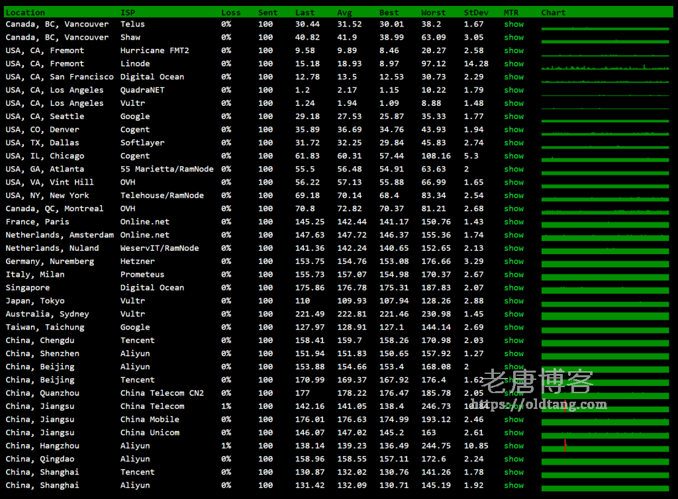Show MTR for Hetzner Nuremberg row
This screenshot has height=499, width=678.
tap(513, 261)
